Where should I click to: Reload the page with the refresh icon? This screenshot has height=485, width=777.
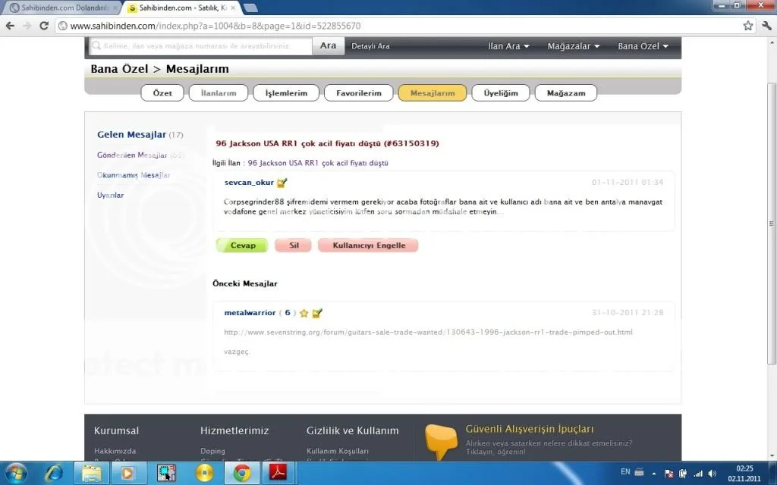pyautogui.click(x=43, y=25)
